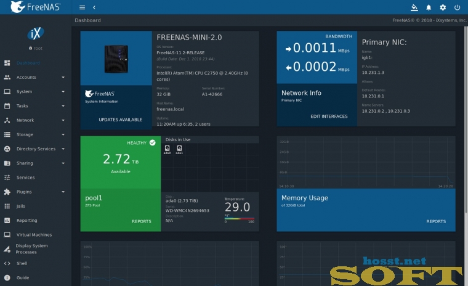Screen dimensions: 468x286
Task: Click disk serial WD-WMC4N2694653
Action: 187,211
